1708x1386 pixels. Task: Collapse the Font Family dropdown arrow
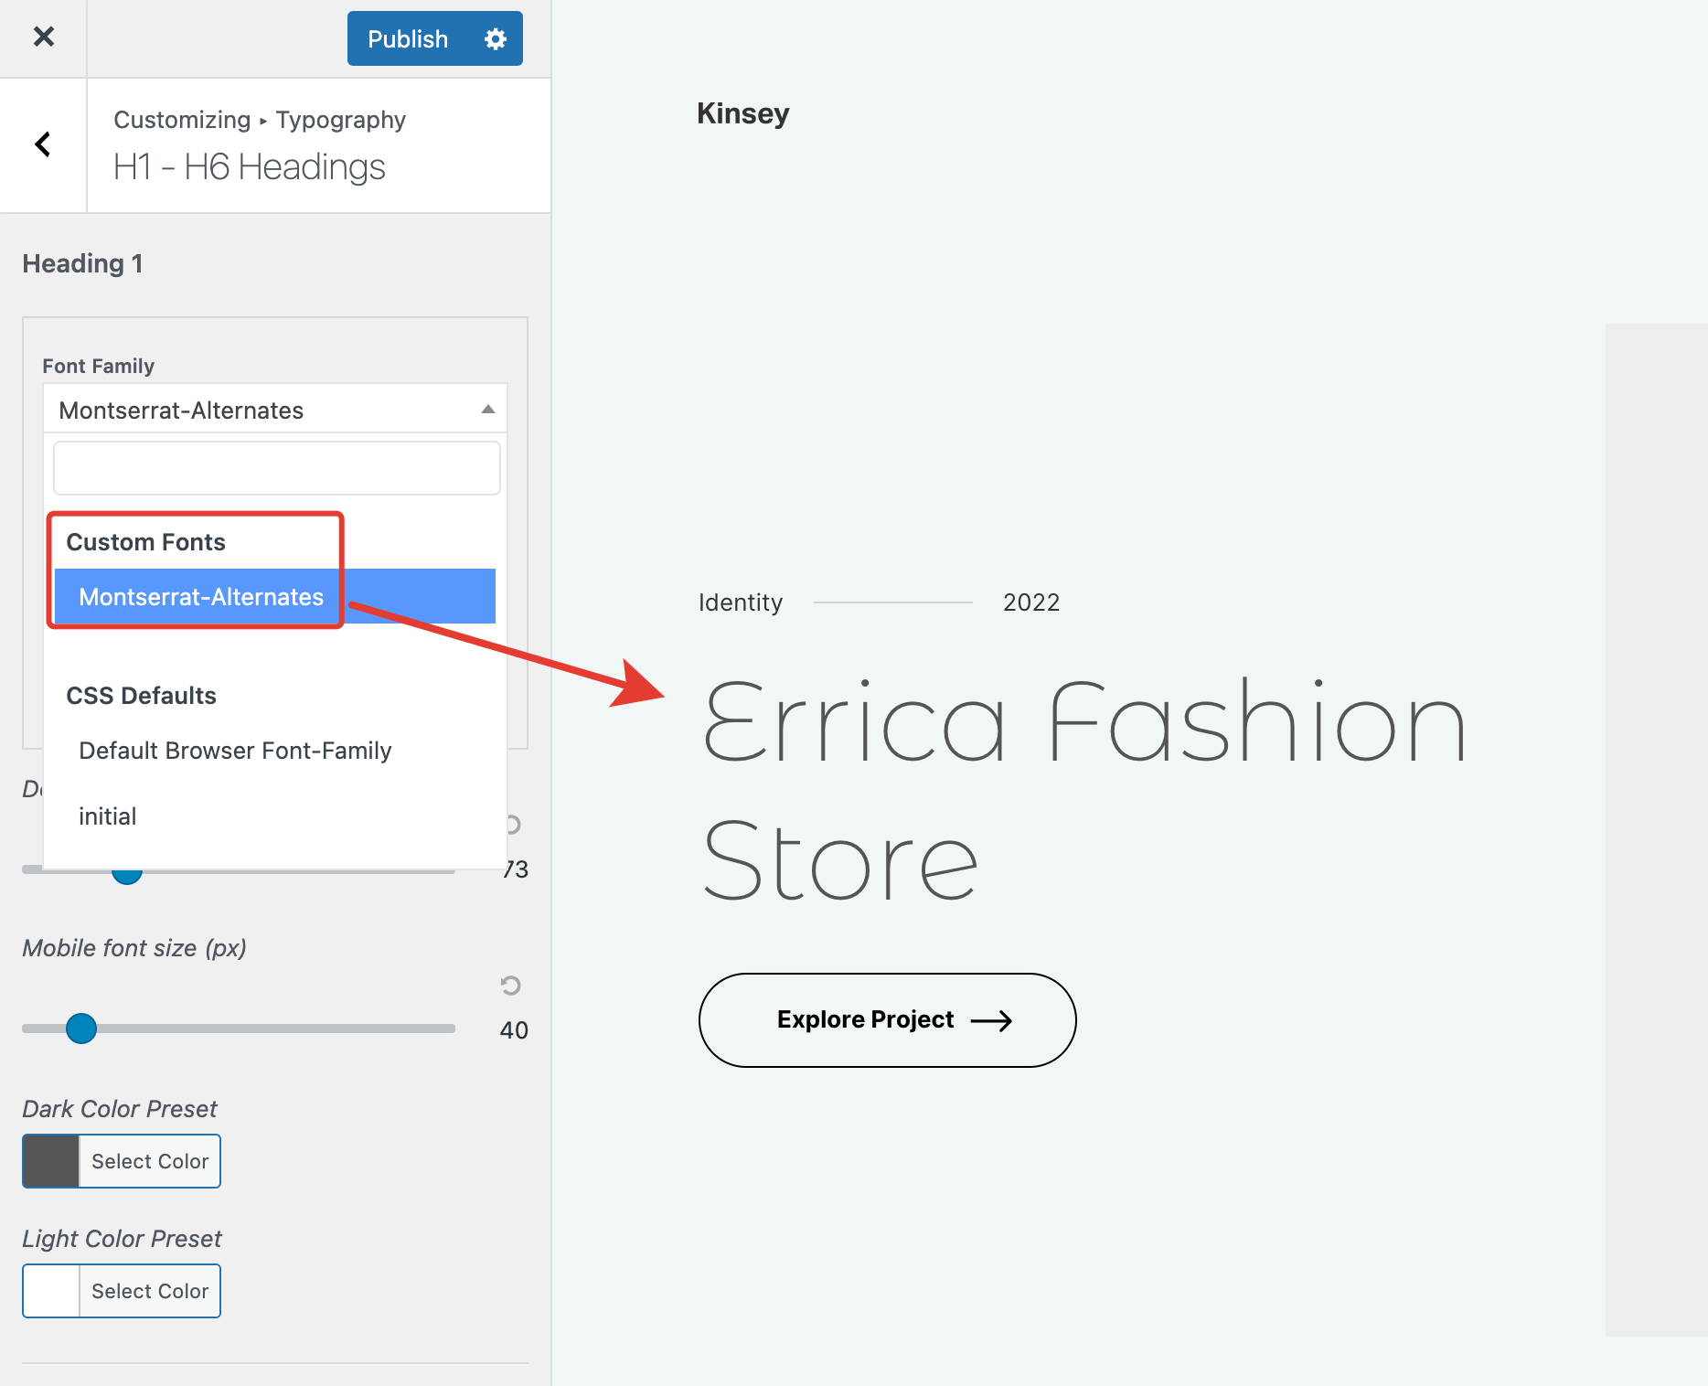(x=488, y=410)
